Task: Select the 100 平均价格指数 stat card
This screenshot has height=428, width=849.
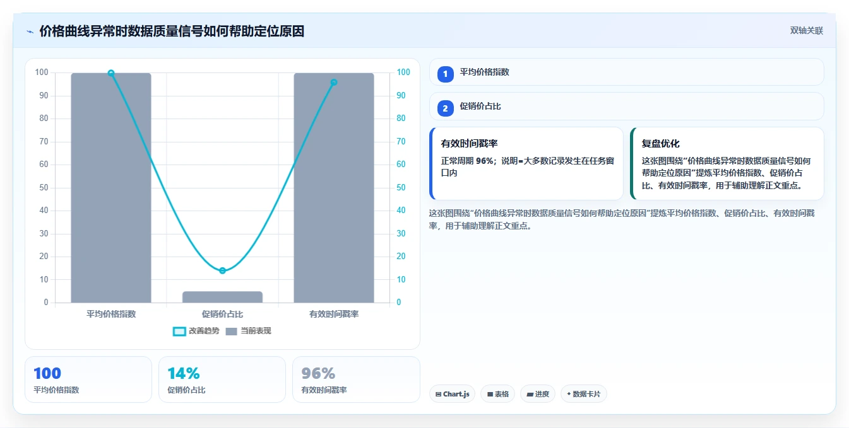Action: tap(88, 379)
